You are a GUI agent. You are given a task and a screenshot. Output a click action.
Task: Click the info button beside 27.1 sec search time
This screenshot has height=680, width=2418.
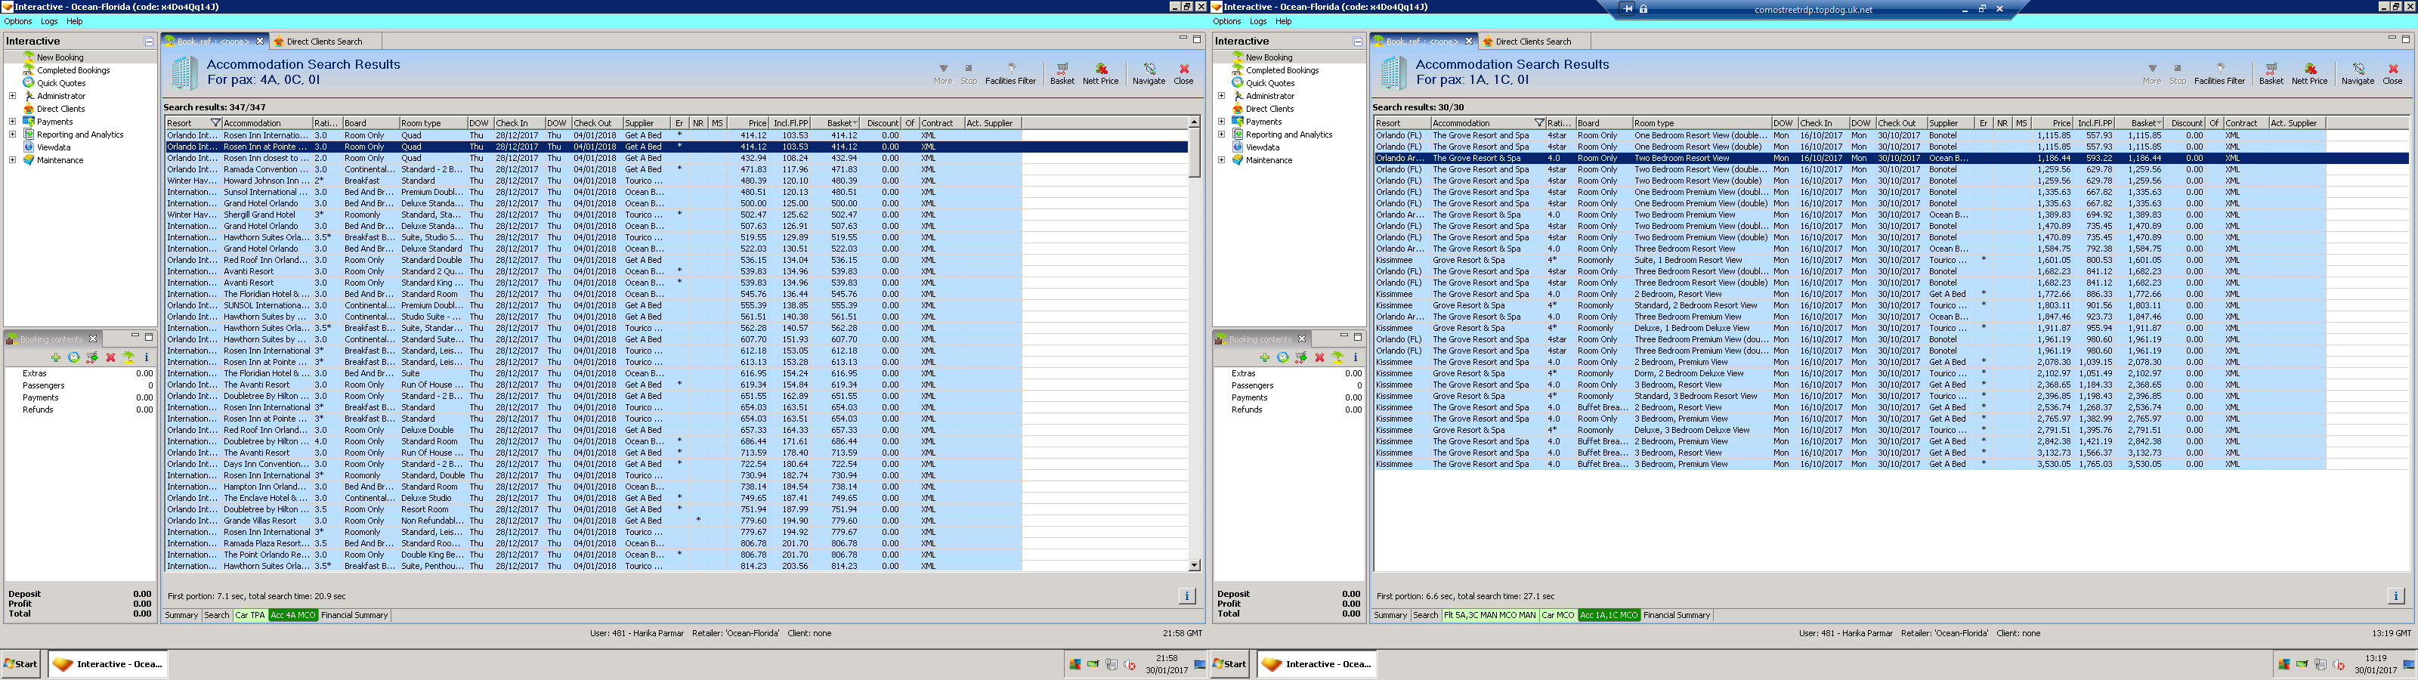[x=2395, y=595]
